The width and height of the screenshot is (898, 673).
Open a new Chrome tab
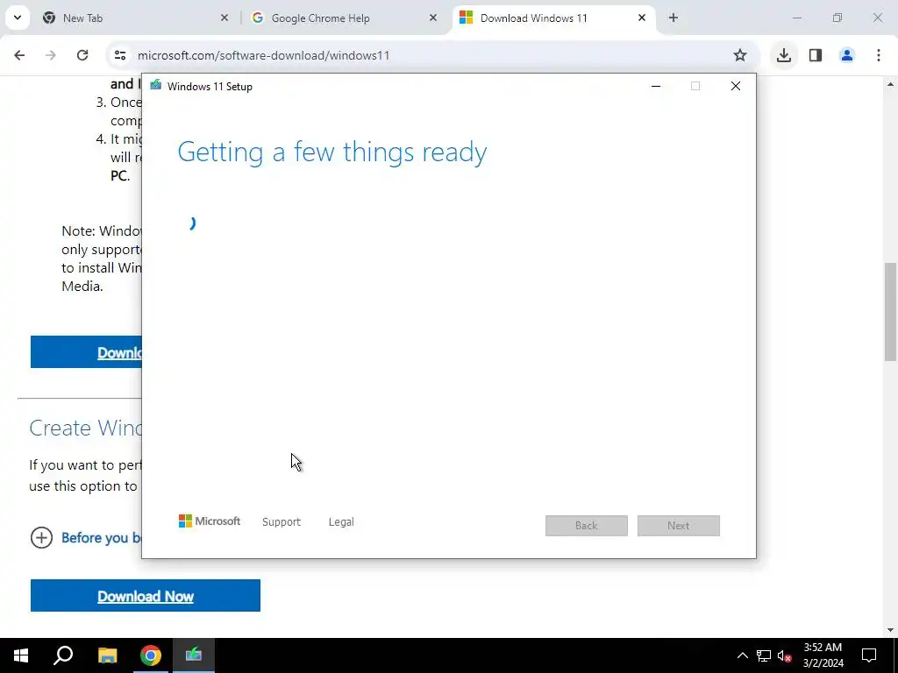(x=673, y=18)
